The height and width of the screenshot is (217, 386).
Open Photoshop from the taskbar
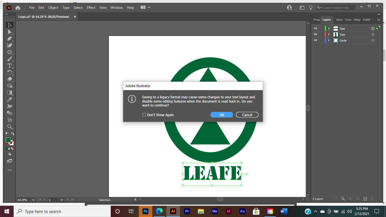click(146, 211)
